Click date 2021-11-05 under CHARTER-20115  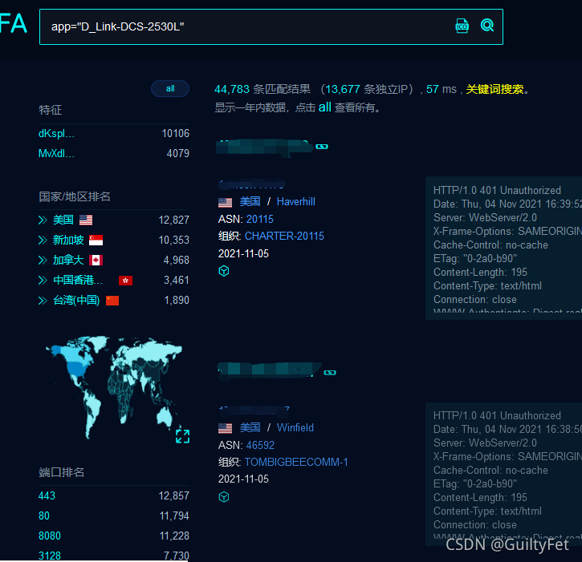click(x=243, y=253)
